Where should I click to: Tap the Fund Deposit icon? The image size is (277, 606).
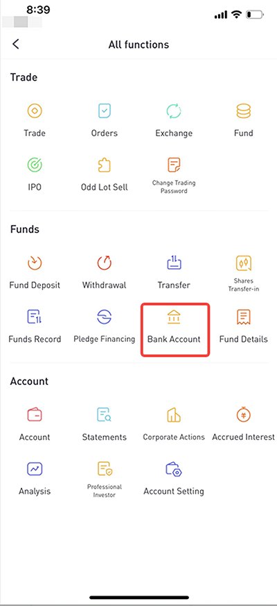[35, 263]
